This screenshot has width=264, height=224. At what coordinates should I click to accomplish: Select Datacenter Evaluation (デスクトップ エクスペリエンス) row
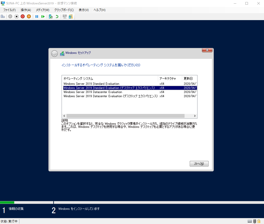[x=130, y=96]
